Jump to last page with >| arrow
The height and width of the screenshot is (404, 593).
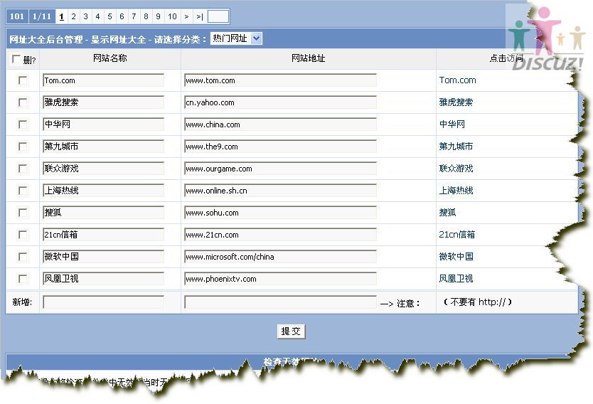[x=199, y=16]
